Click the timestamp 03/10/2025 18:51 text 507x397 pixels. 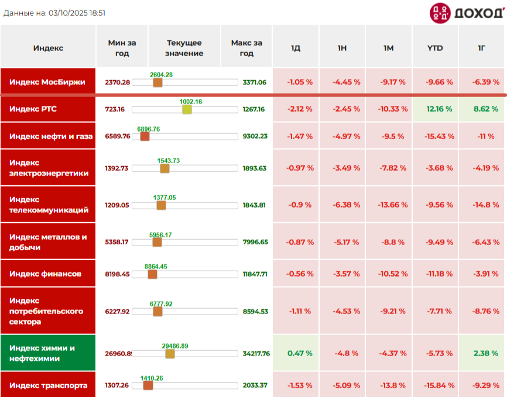tap(77, 13)
